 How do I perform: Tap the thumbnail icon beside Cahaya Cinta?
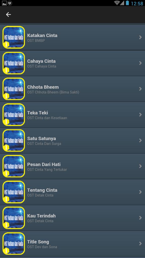coord(14,63)
